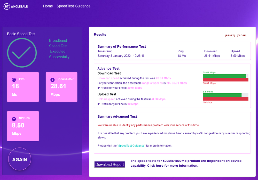Click the red 30.01 Mbps profile bar
Viewport: 258px width, 180px height.
(225, 80)
